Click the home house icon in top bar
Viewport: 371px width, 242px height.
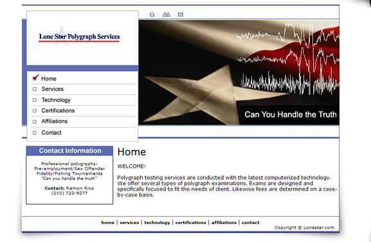[x=152, y=14]
